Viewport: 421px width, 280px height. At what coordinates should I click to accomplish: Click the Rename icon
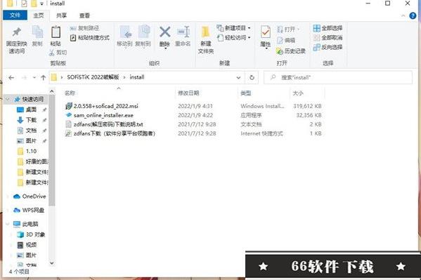183,32
